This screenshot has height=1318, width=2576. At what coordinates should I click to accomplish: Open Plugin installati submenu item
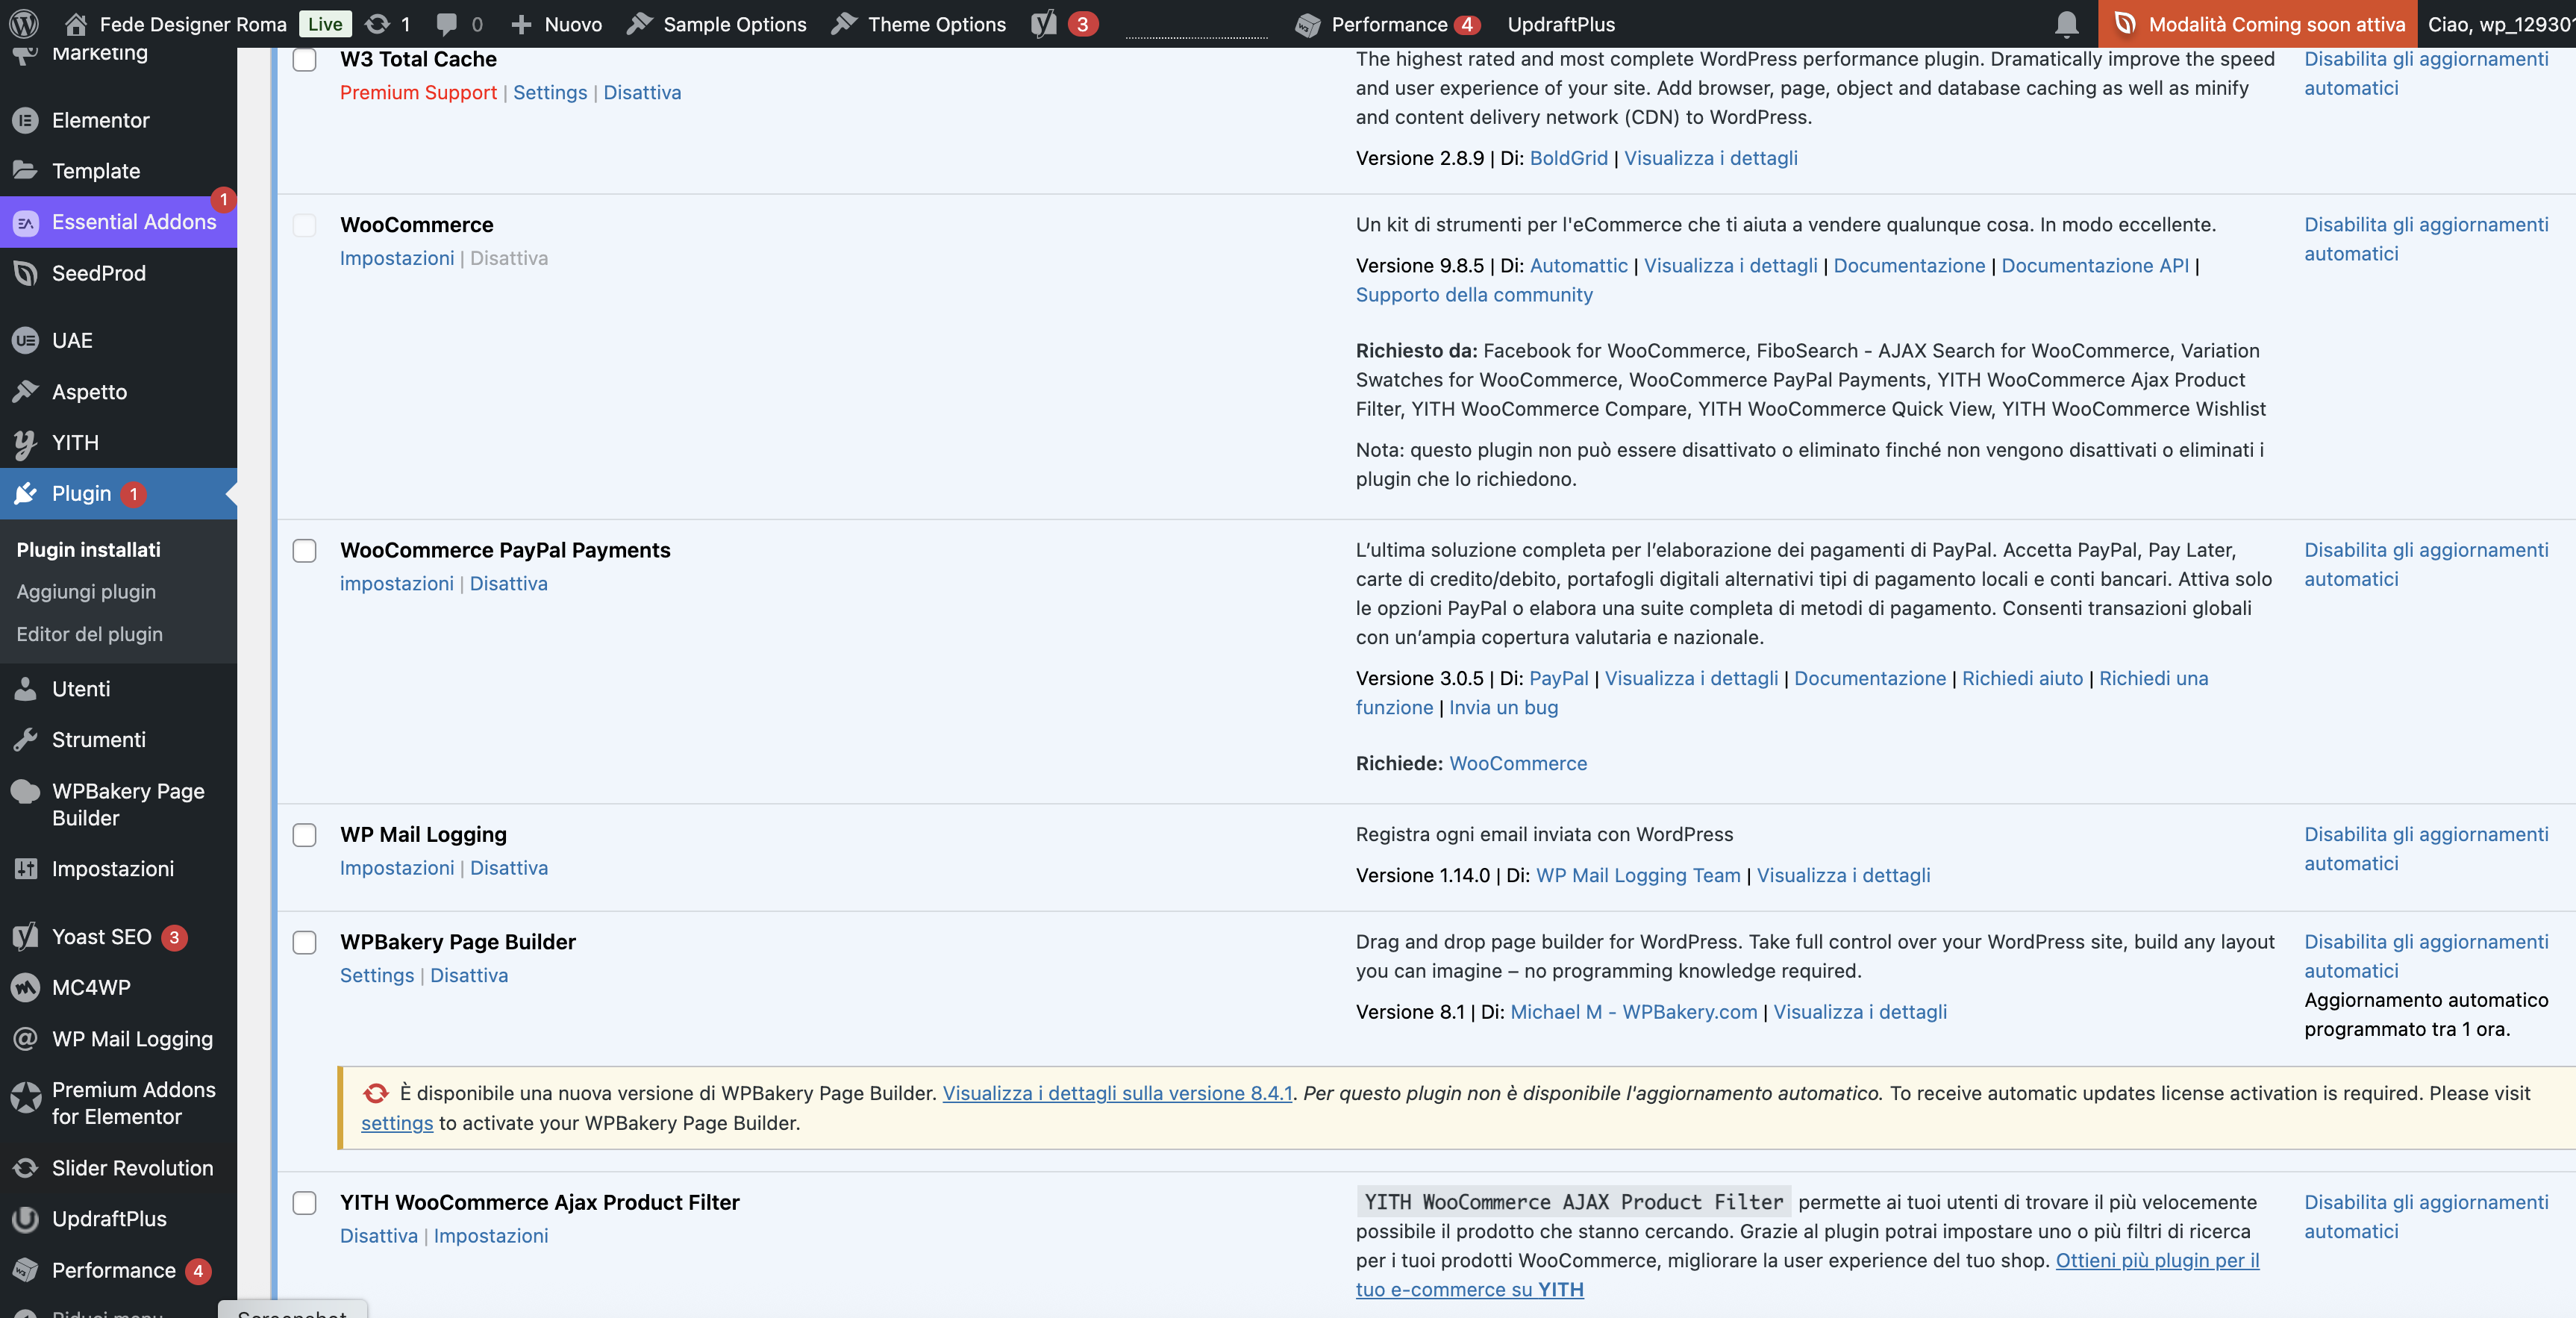88,549
